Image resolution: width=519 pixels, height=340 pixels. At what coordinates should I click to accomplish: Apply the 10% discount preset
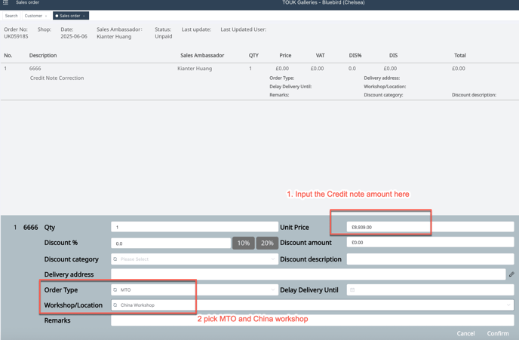(243, 244)
